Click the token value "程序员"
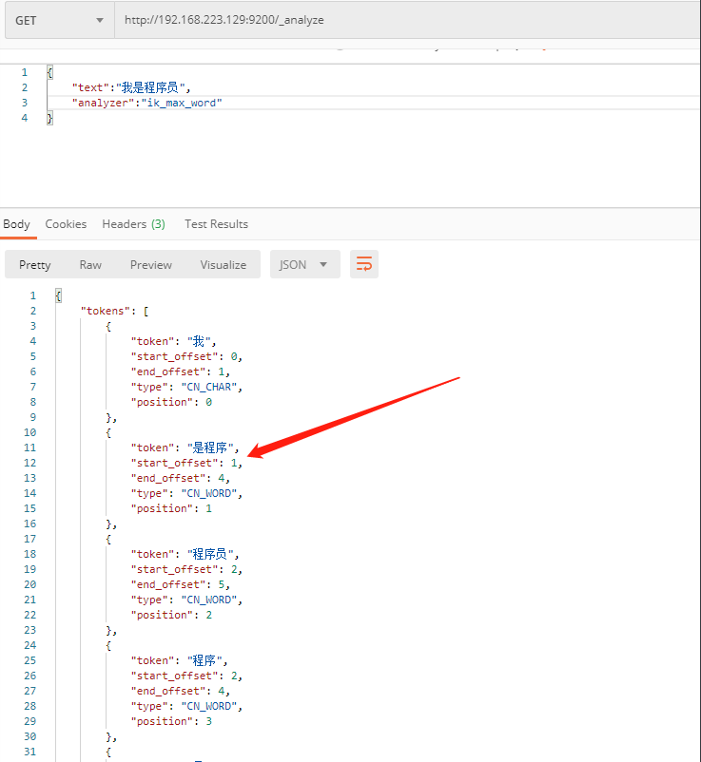 tap(210, 554)
